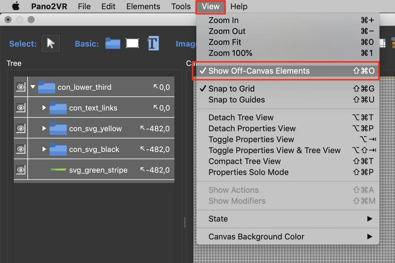Collapse the con_lower_third tree node
The height and width of the screenshot is (263, 395).
[x=33, y=87]
